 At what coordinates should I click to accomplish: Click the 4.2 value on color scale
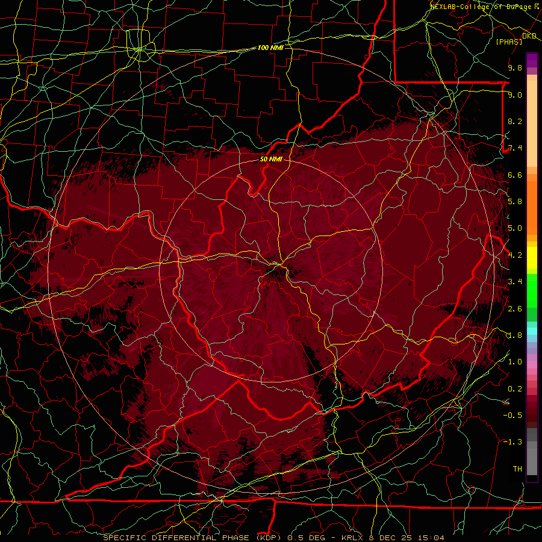(515, 255)
